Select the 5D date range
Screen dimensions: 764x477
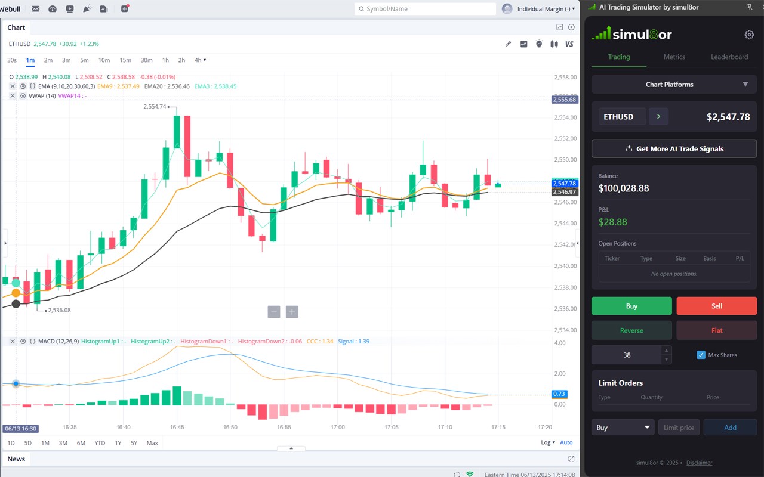(28, 443)
